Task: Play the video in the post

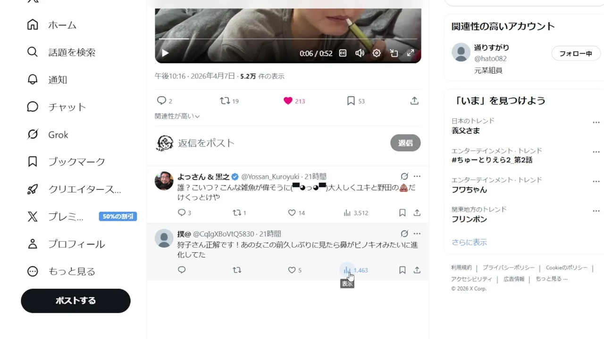Action: (x=165, y=53)
